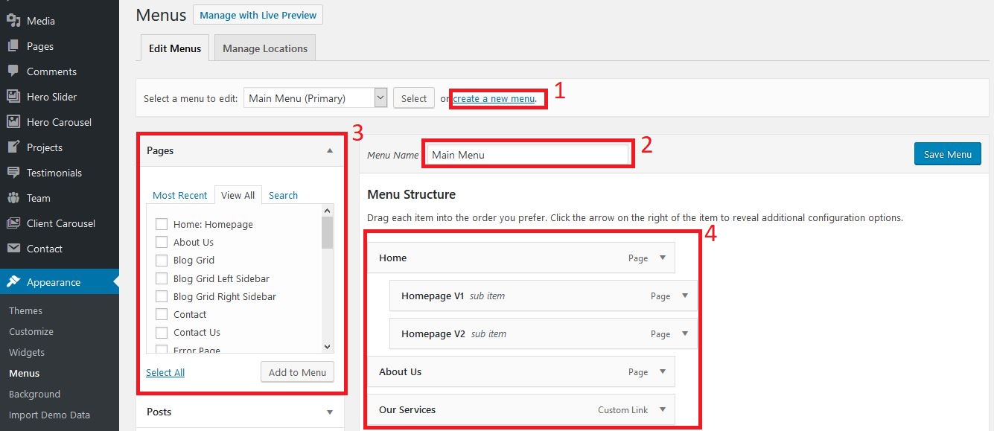Click the Menu Name input field
Image resolution: width=994 pixels, height=431 pixels.
click(x=528, y=155)
